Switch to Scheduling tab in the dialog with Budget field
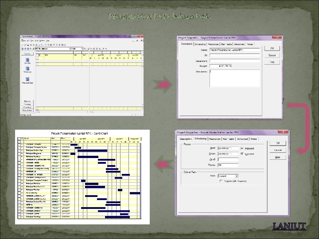The image size is (319, 239). [x=200, y=44]
